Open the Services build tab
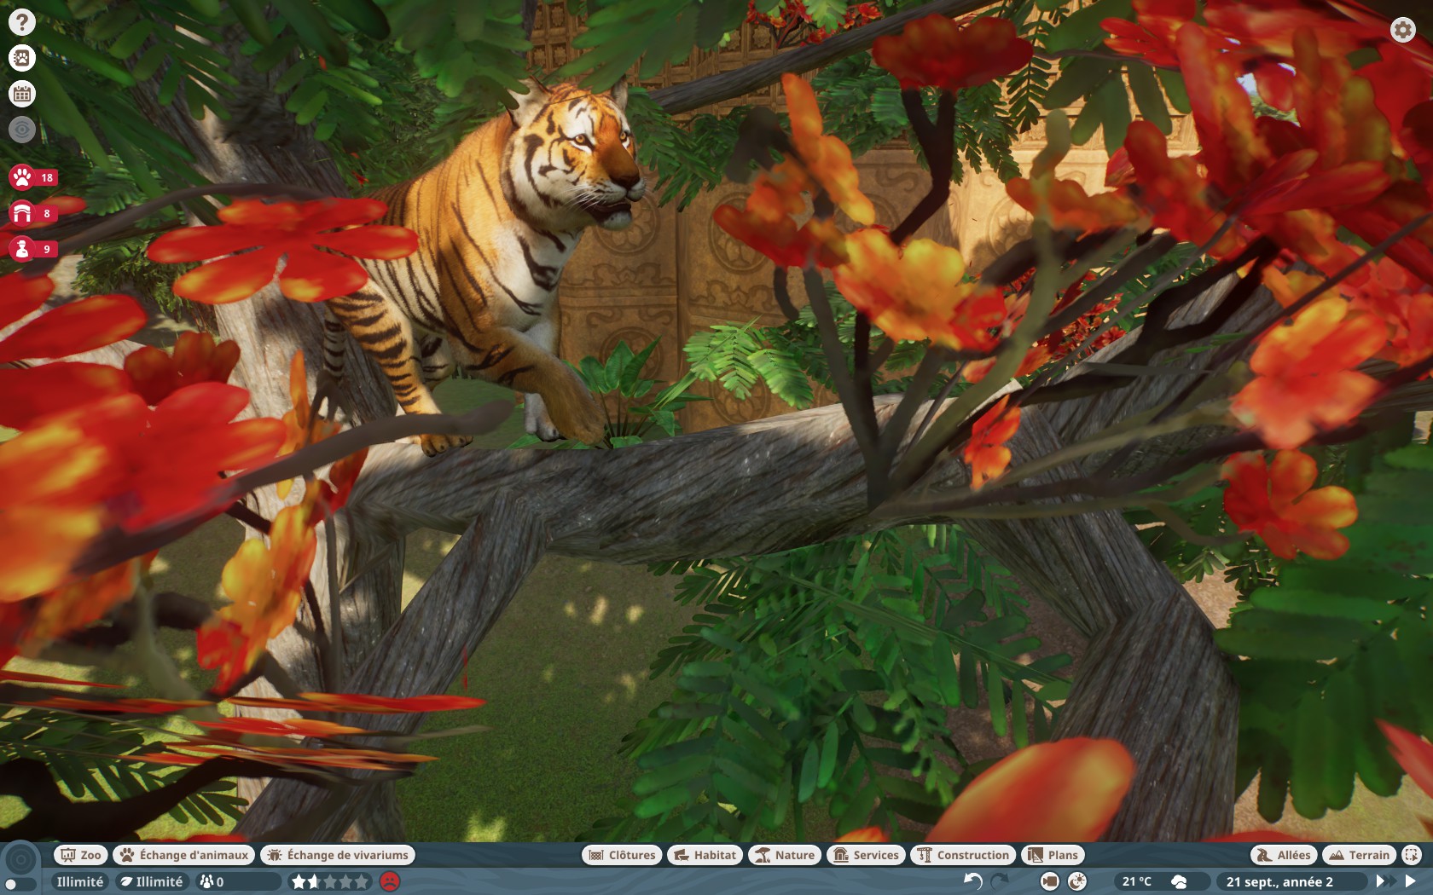The image size is (1433, 895). tap(866, 855)
